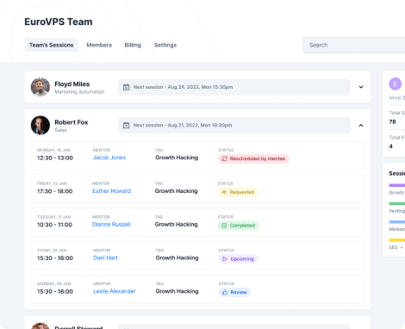The image size is (405, 329).
Task: Open mentor Dianne Russell profile link
Action: (111, 225)
